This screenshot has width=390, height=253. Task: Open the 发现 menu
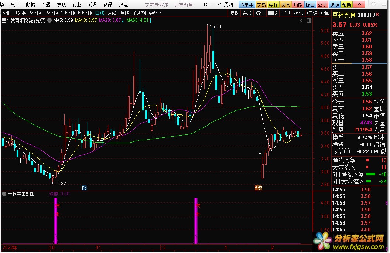[61, 4]
